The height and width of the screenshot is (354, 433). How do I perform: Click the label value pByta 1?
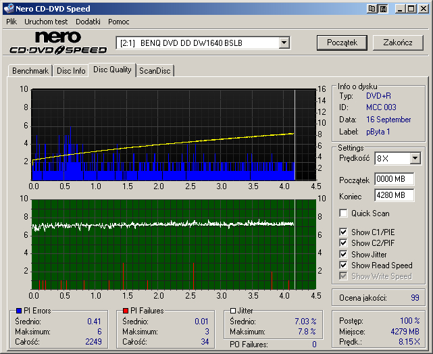(378, 132)
